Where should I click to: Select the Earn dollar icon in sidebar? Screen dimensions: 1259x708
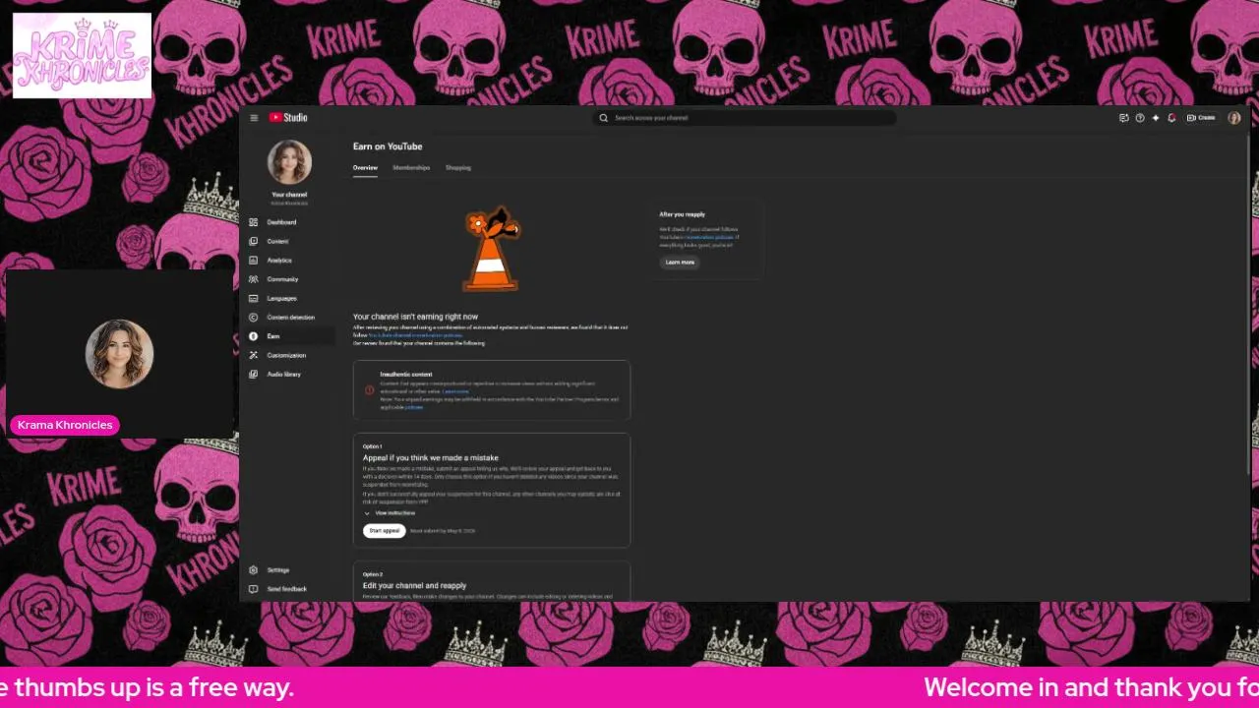pos(254,336)
